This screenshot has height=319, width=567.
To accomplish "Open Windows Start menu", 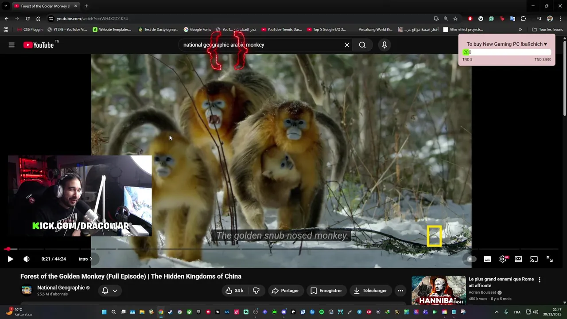I will [104, 312].
